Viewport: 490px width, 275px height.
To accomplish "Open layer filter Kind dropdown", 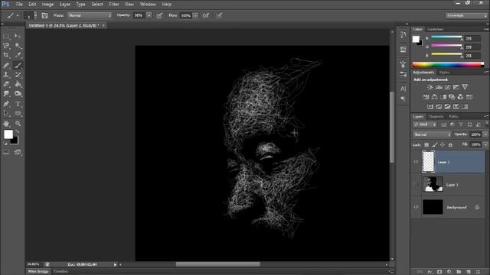I will [425, 125].
